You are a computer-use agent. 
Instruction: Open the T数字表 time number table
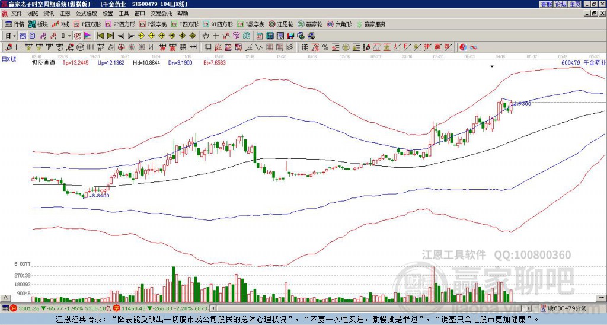click(251, 24)
